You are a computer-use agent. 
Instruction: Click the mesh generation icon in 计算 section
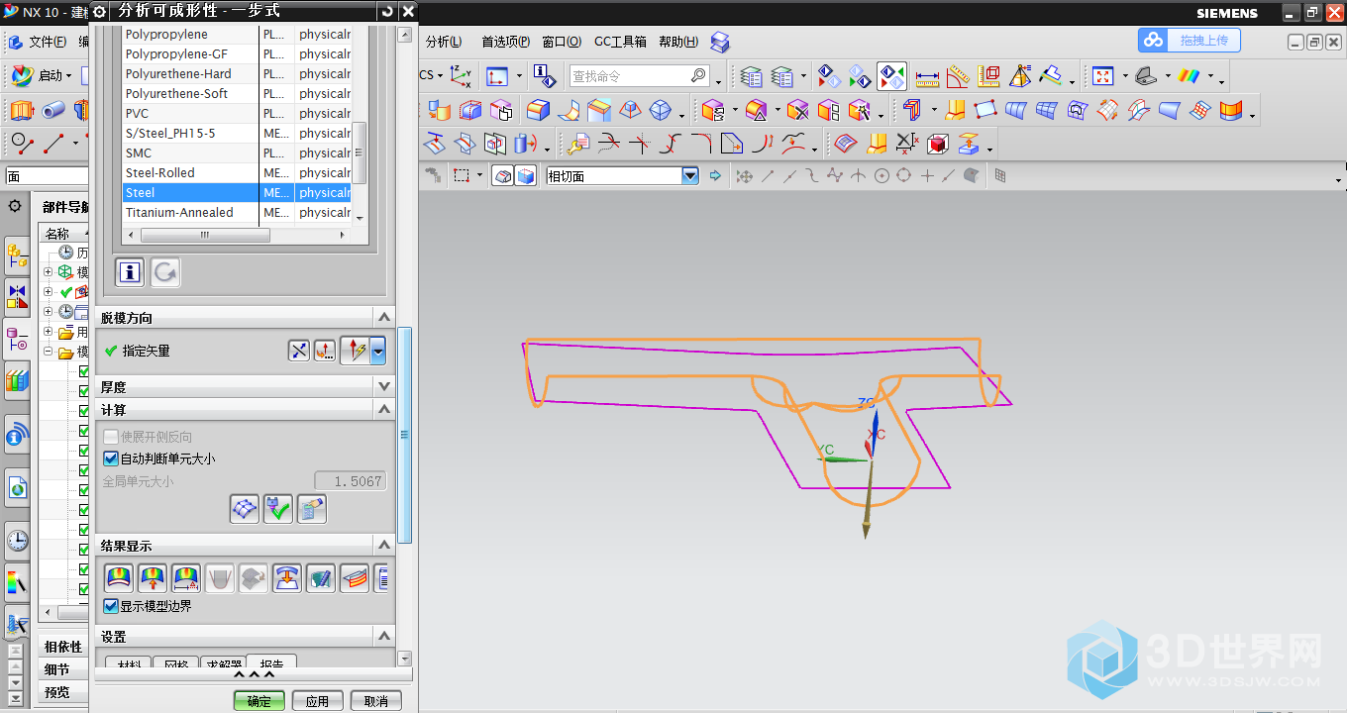tap(245, 509)
